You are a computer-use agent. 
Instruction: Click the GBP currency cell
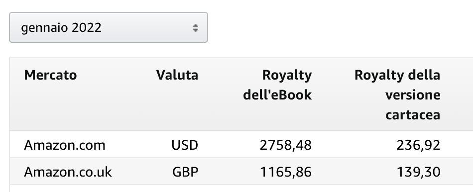[x=185, y=172]
